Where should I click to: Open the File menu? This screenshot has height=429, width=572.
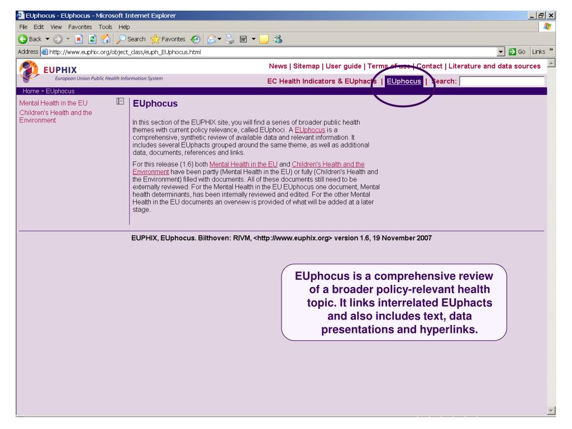(x=23, y=27)
